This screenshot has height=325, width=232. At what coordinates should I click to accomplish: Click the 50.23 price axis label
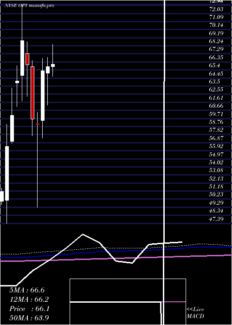coord(216,195)
